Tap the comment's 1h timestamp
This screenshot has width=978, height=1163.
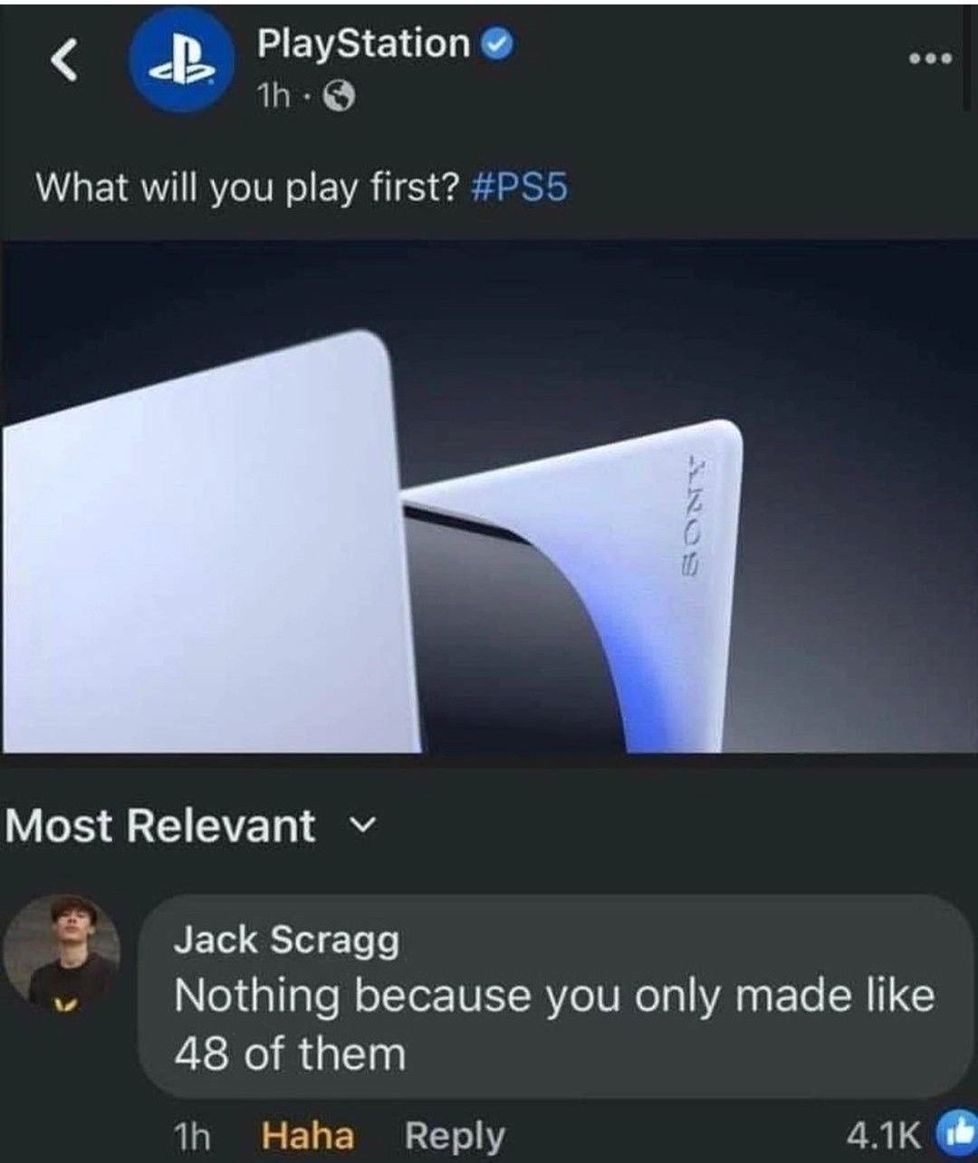point(191,1135)
